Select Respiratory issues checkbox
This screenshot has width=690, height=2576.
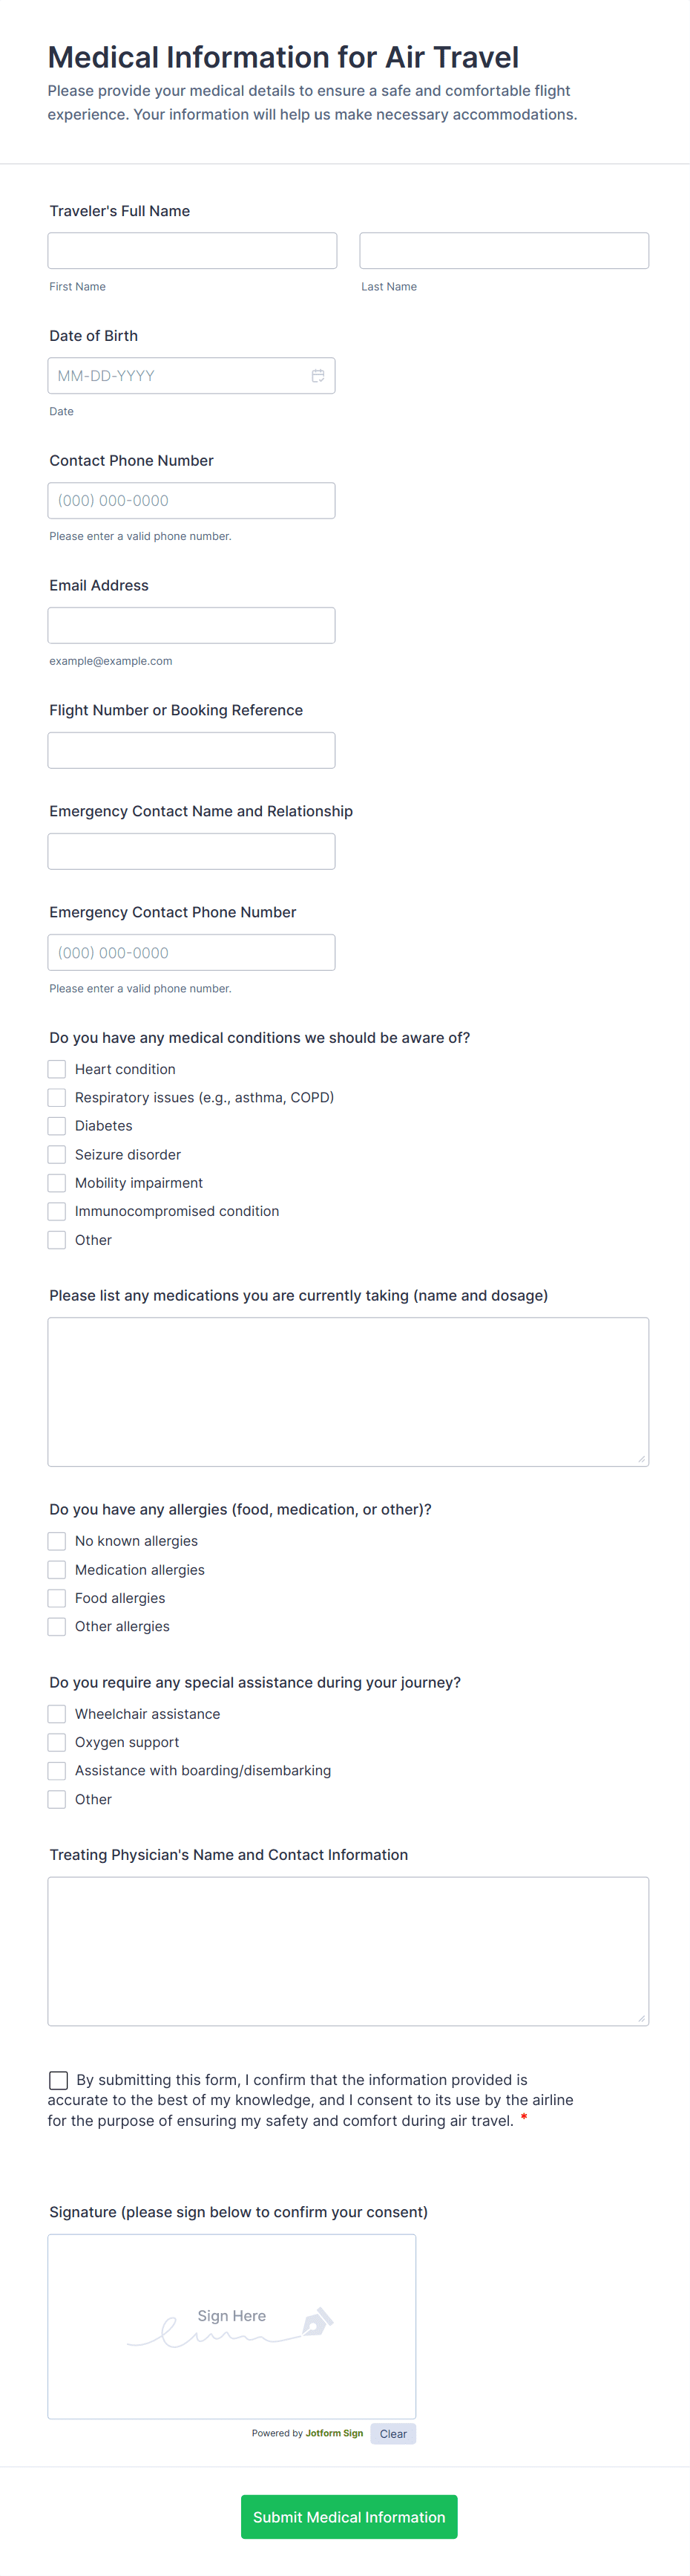click(57, 1097)
